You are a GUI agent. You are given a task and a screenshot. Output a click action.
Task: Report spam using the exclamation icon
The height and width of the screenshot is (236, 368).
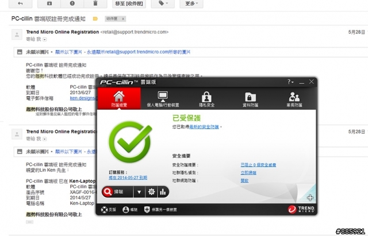click(72, 3)
